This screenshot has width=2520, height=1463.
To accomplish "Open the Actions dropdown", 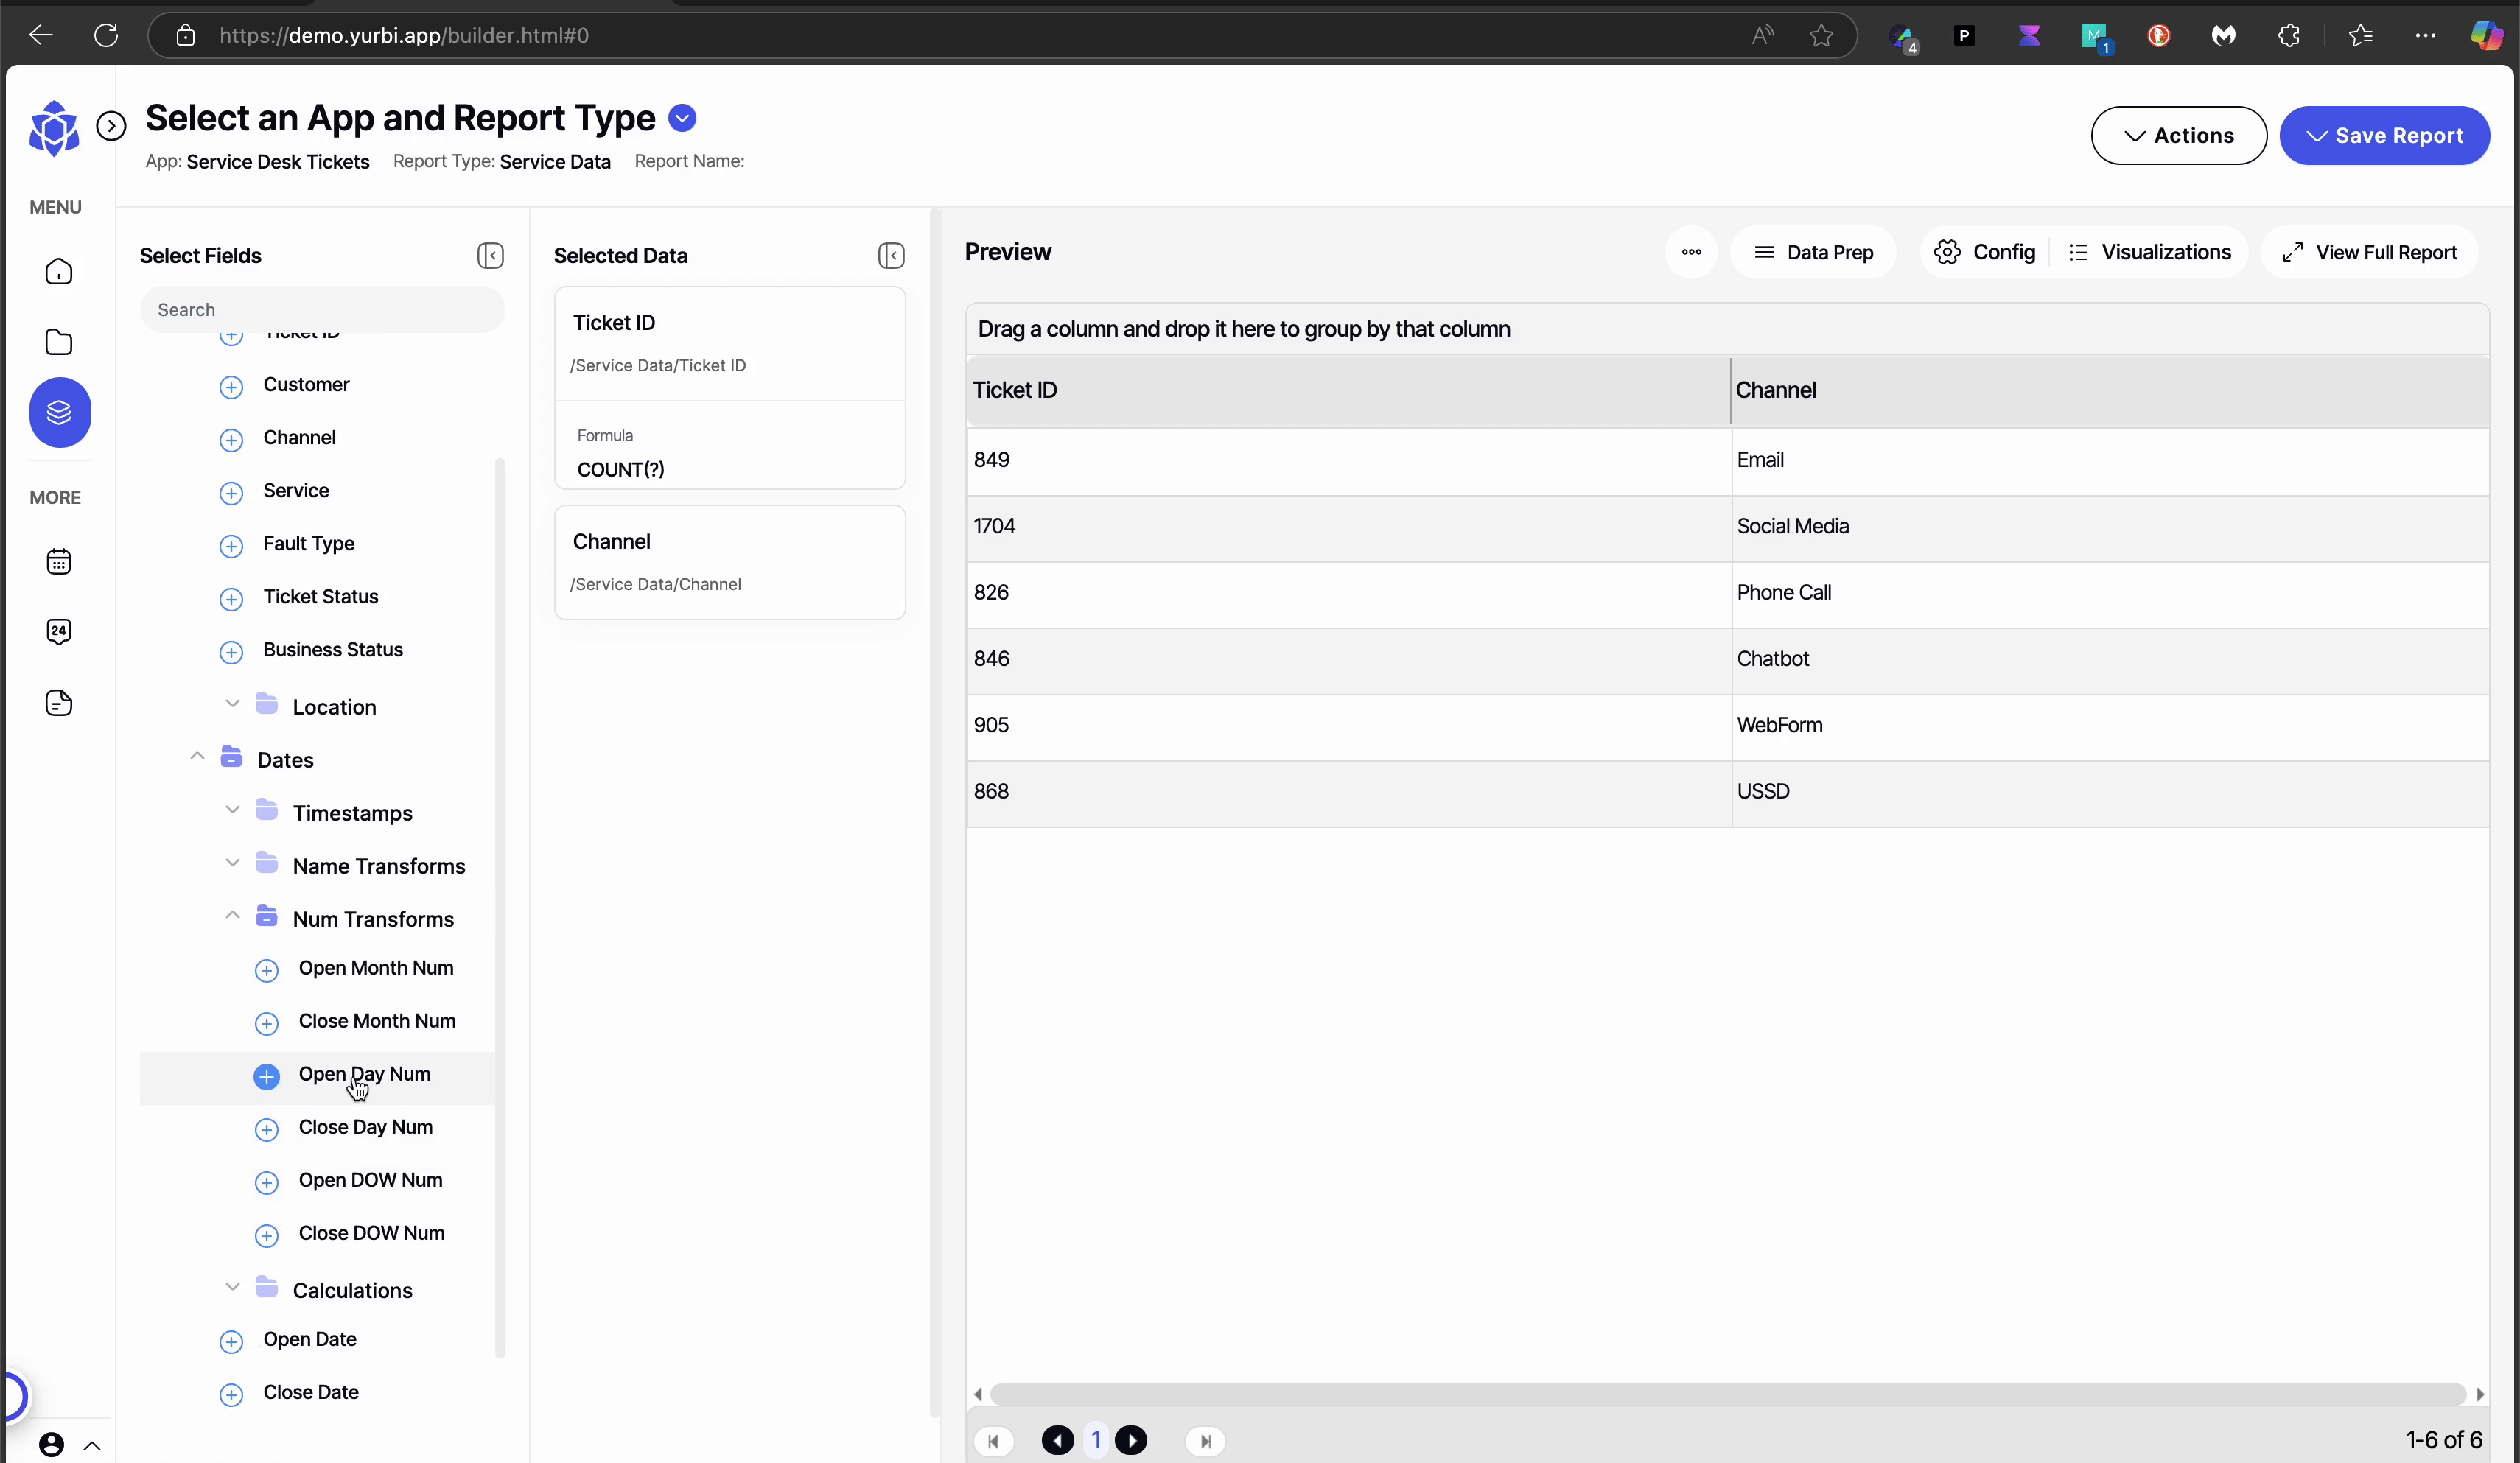I will tap(2178, 135).
